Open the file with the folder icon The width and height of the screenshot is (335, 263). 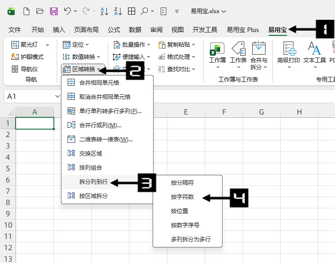40,11
